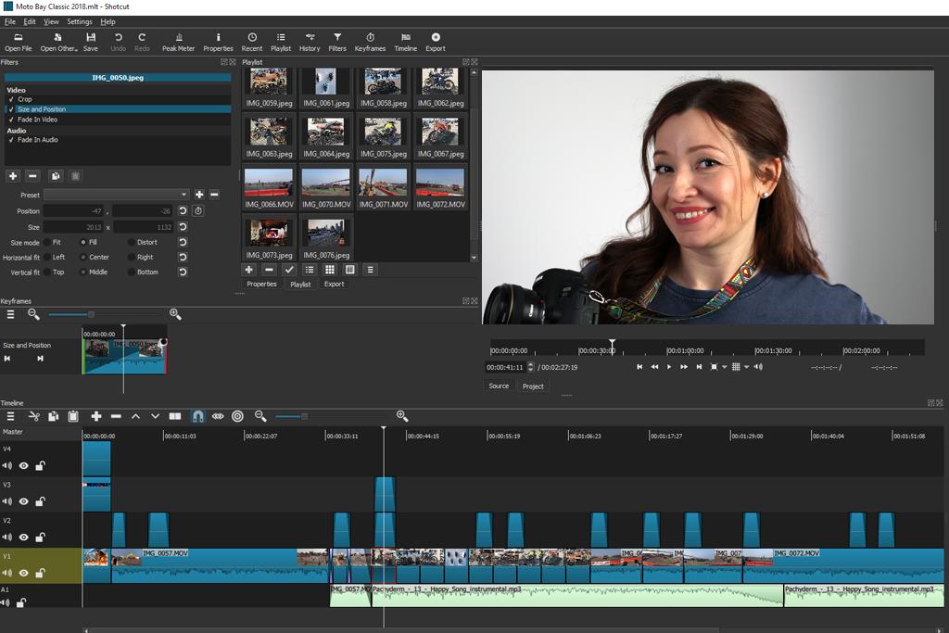Open the Keyframes toolbar icon
949x633 pixels.
coord(370,43)
